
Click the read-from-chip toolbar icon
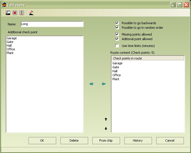tap(31, 13)
